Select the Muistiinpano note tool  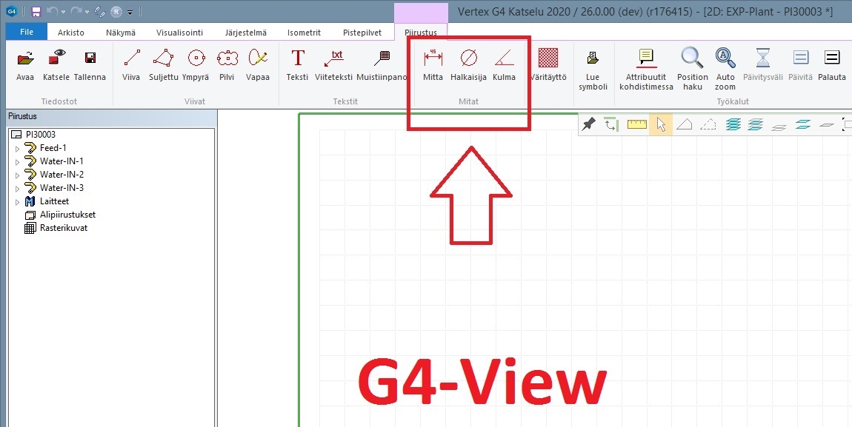click(384, 58)
